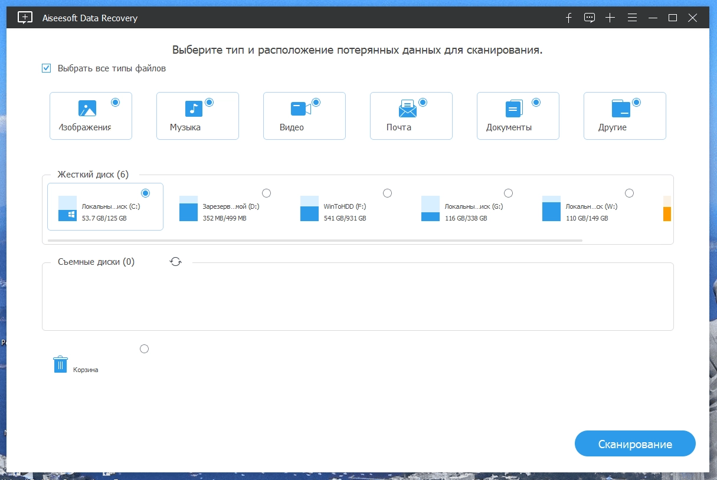This screenshot has height=480, width=717.
Task: Click the Images picture icon
Action: (x=87, y=109)
